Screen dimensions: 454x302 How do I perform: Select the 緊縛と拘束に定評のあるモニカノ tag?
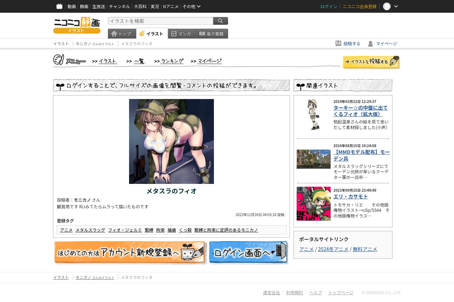pos(226,230)
